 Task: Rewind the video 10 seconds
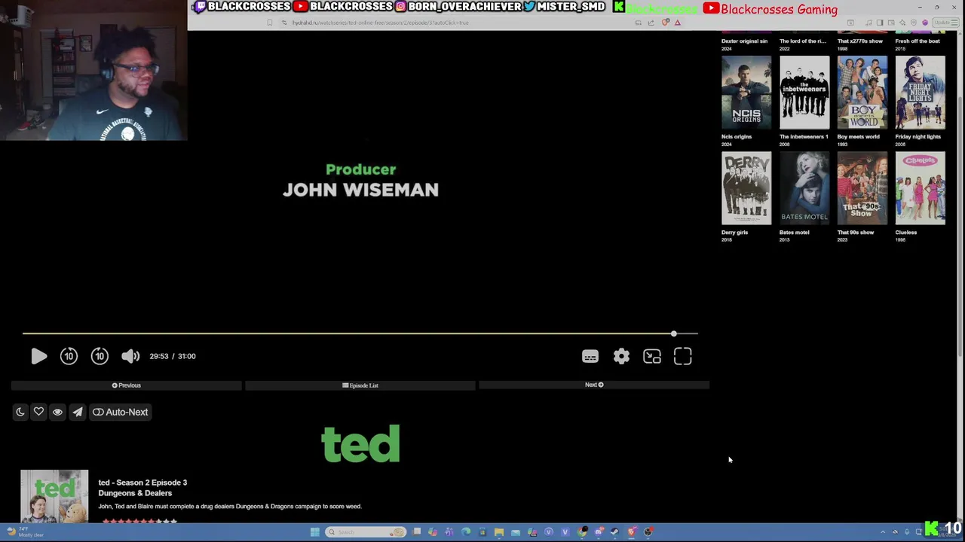(69, 356)
